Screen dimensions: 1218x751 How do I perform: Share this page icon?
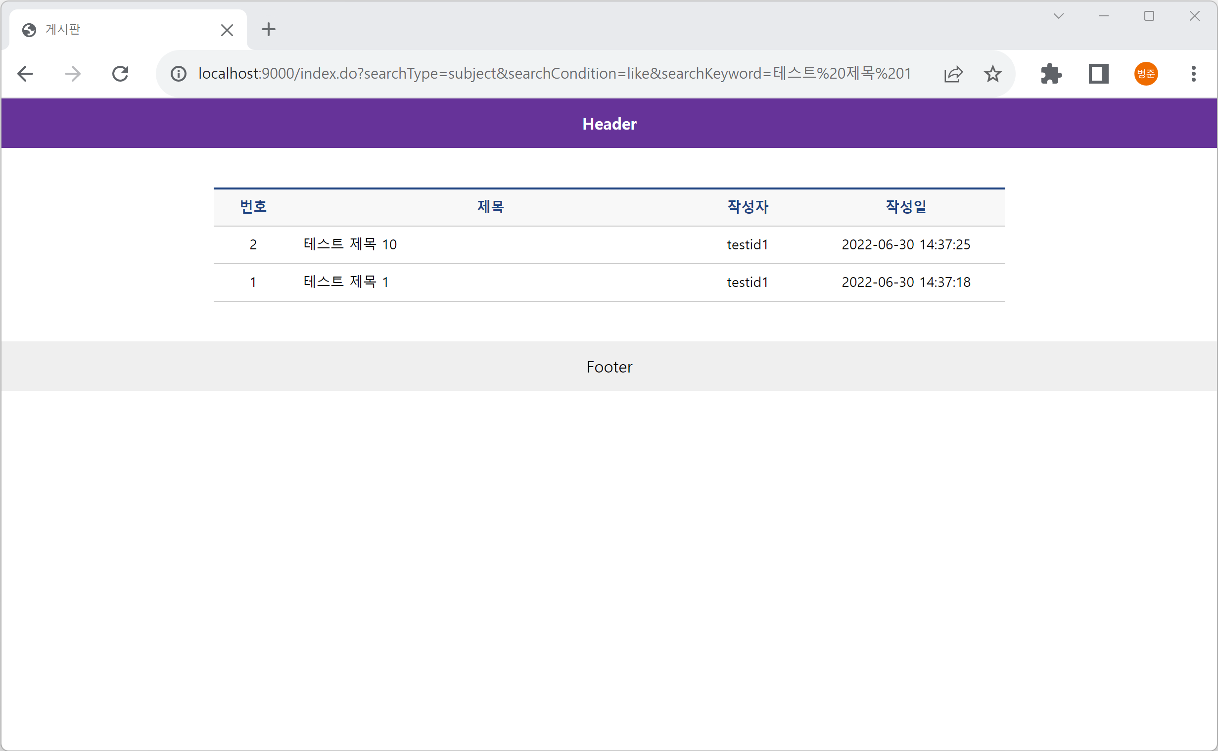[x=953, y=74]
